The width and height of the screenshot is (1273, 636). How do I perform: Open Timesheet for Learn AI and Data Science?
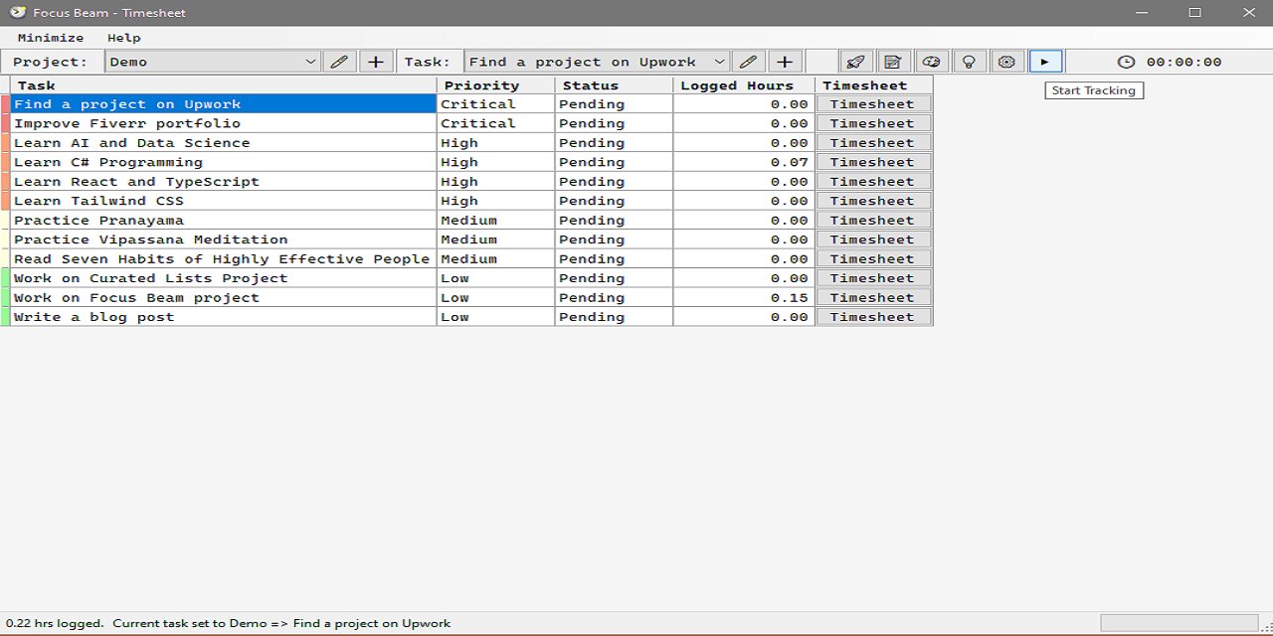click(873, 143)
